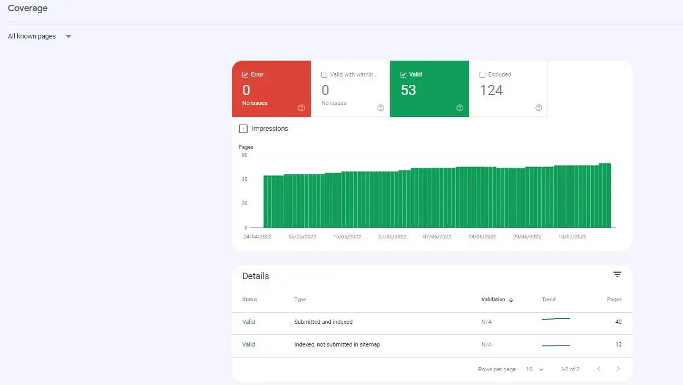Click Valid status in Indexed, not submitted row

click(x=249, y=345)
